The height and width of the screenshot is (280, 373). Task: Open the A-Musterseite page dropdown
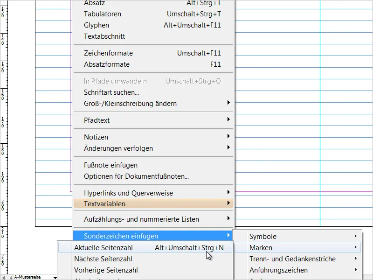(55, 278)
